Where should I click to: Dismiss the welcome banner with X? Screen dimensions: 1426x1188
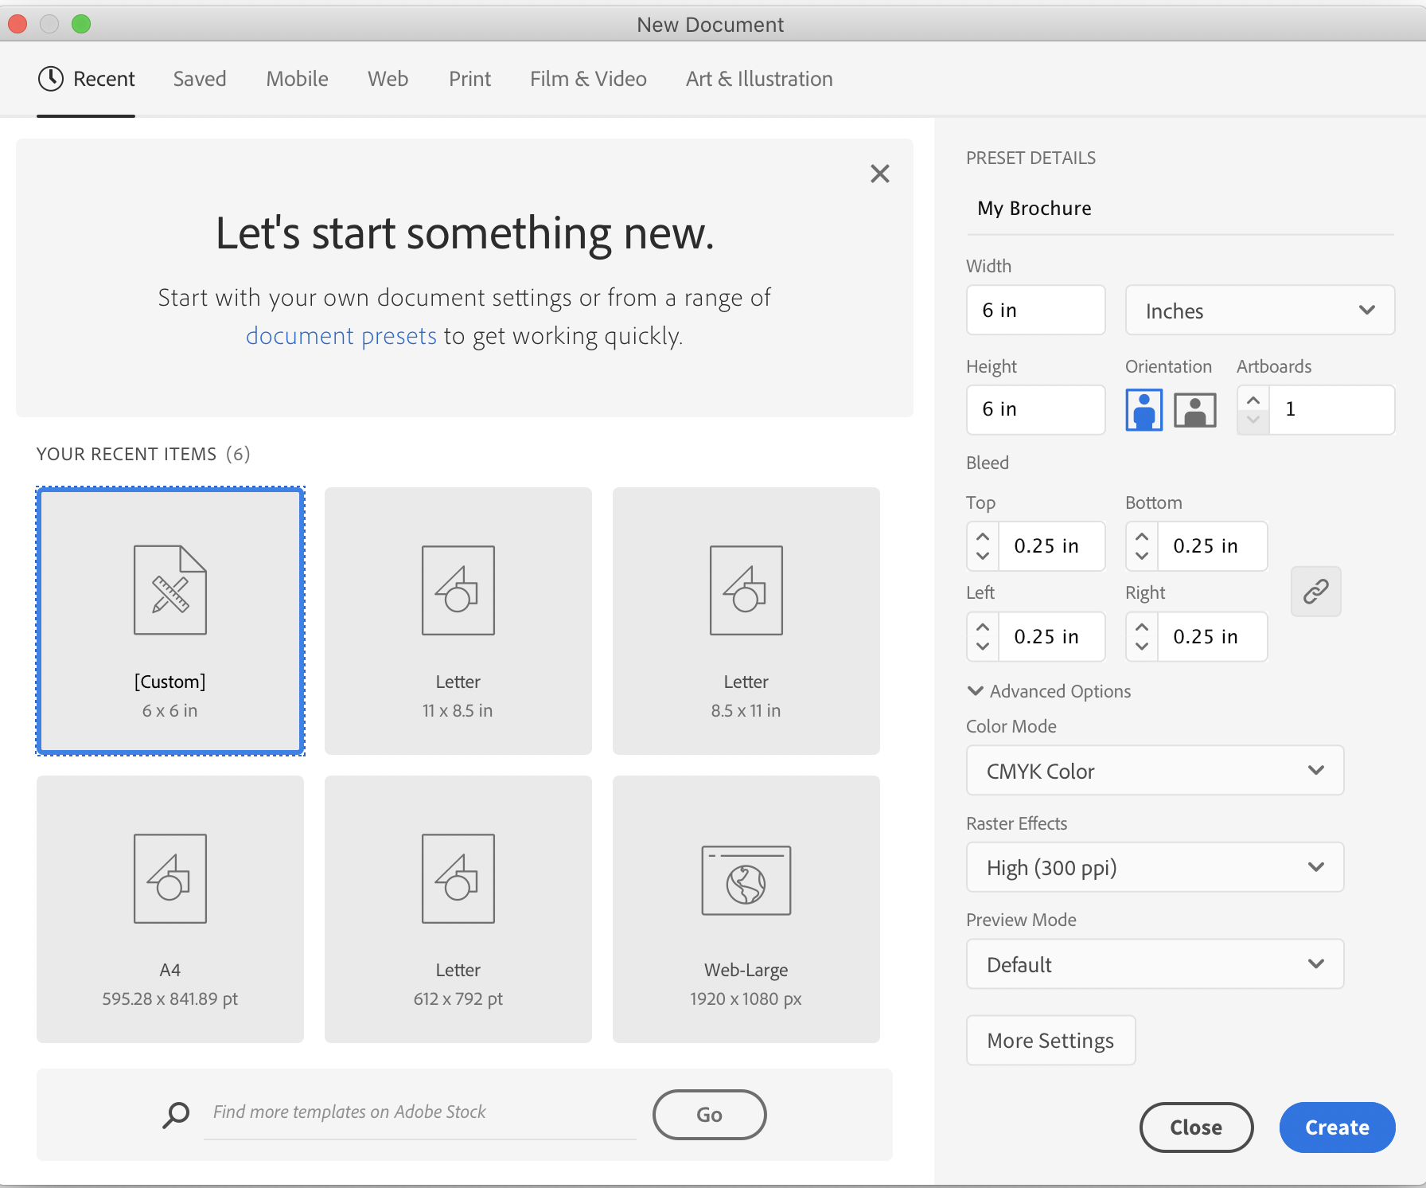(x=879, y=174)
